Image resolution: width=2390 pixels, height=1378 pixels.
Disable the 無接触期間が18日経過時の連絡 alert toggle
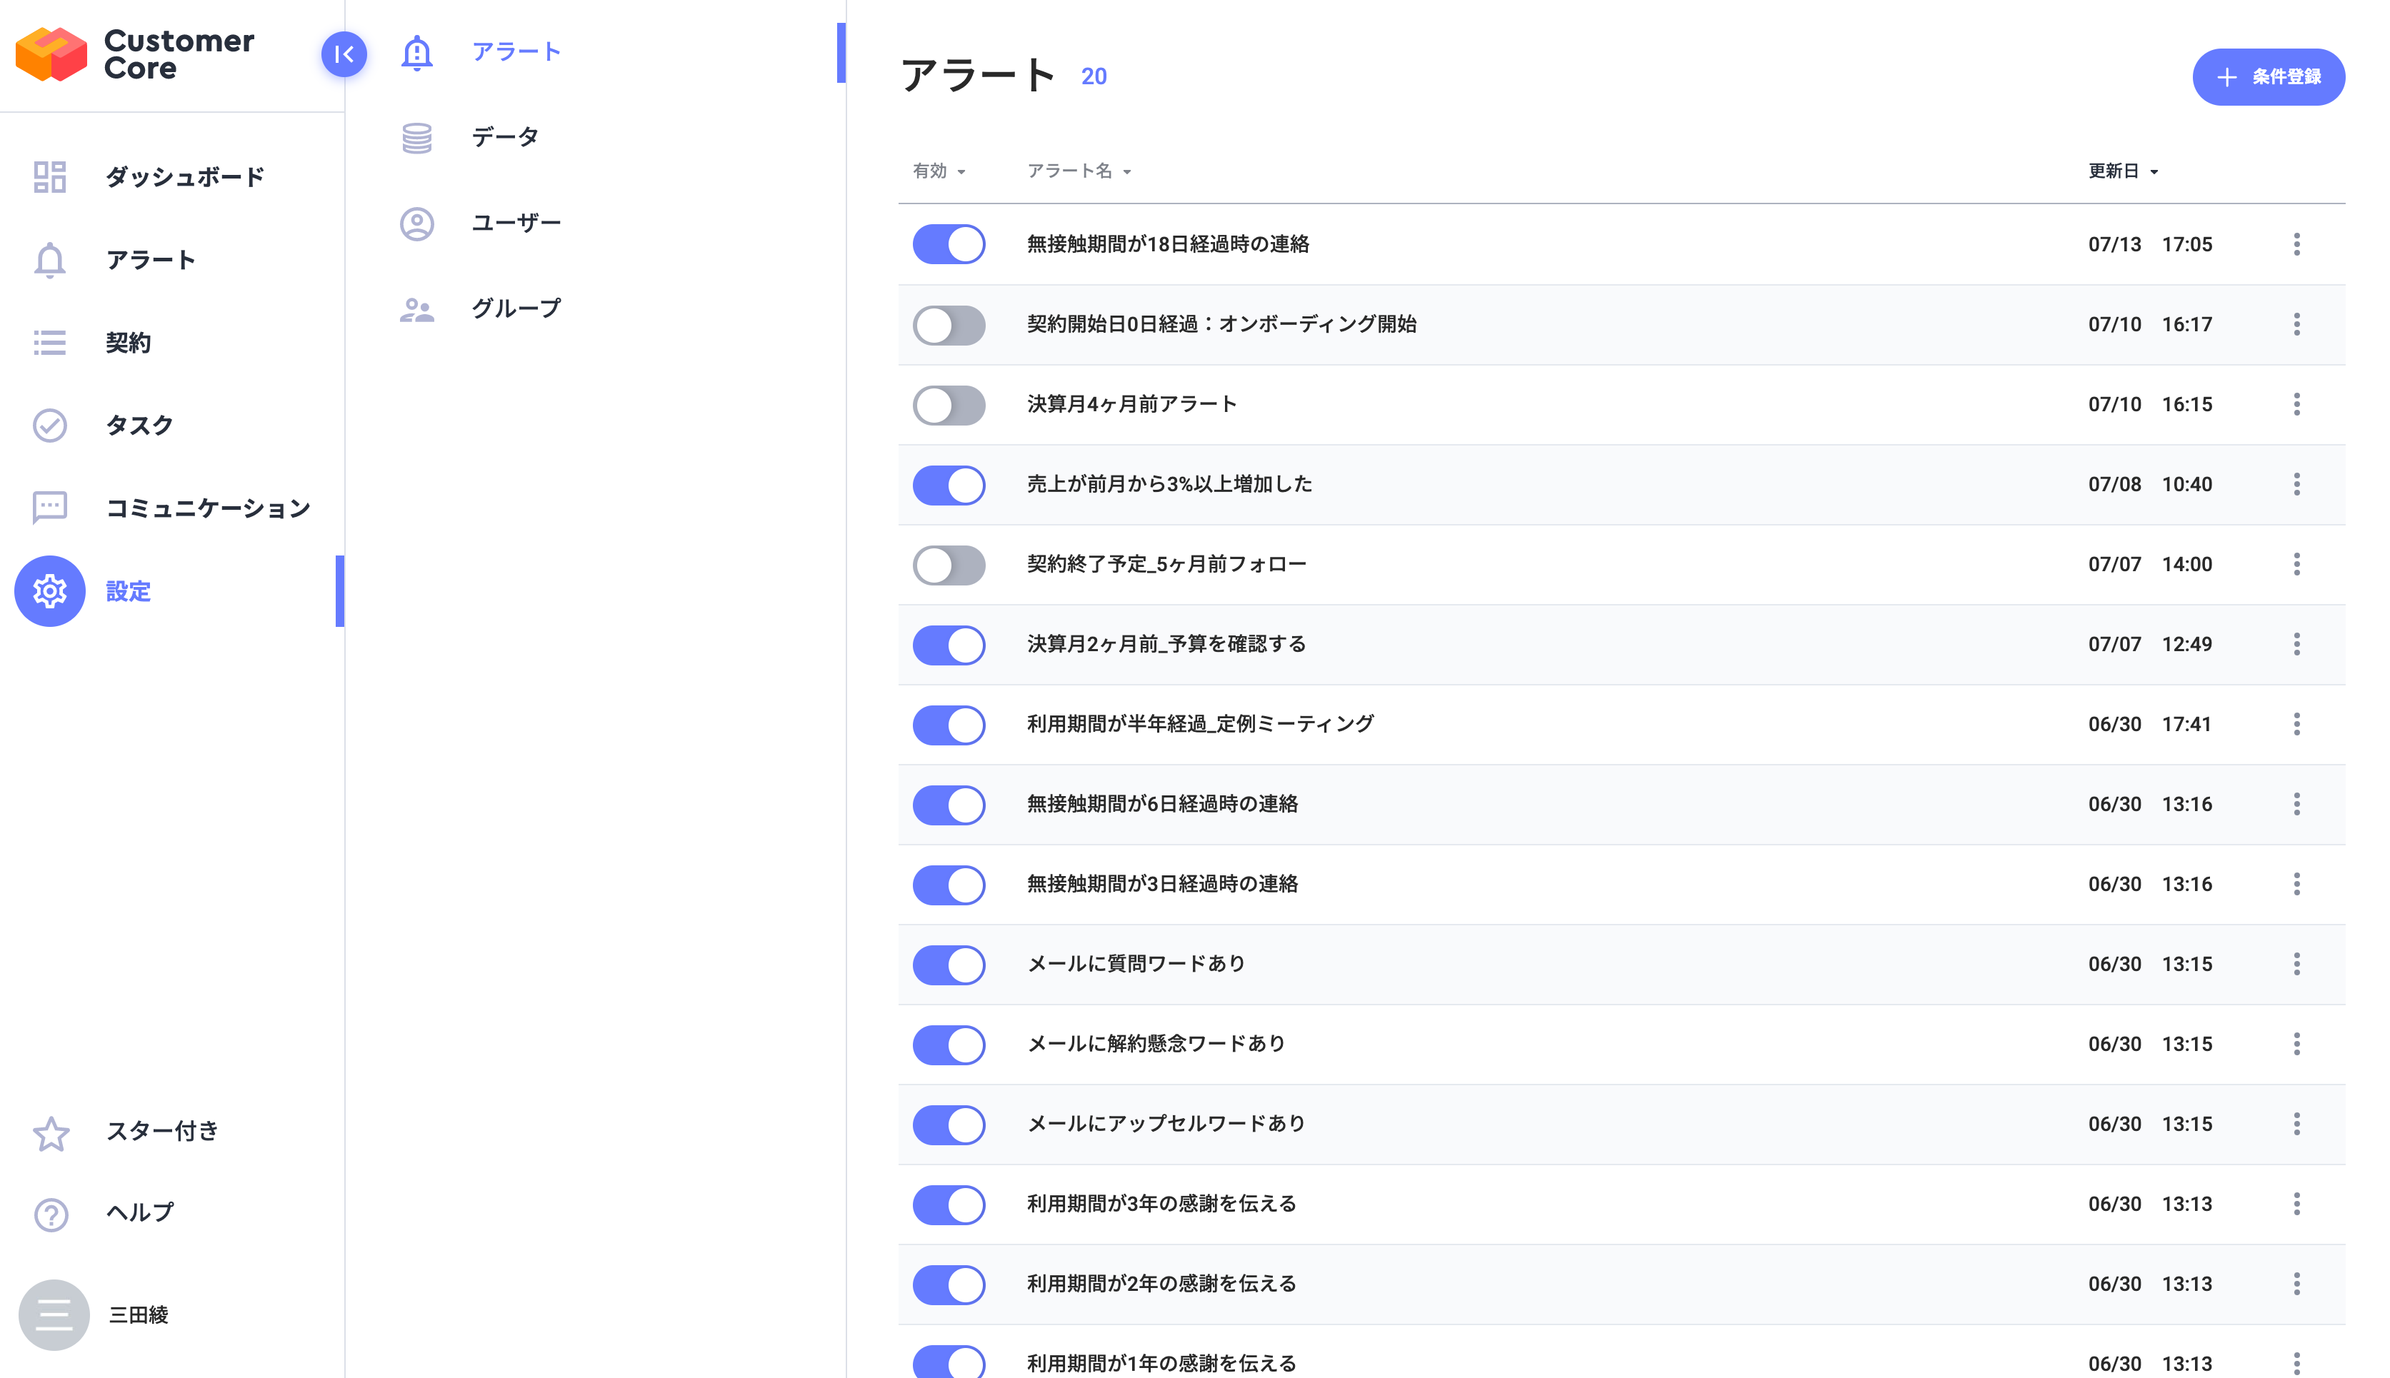click(x=949, y=244)
